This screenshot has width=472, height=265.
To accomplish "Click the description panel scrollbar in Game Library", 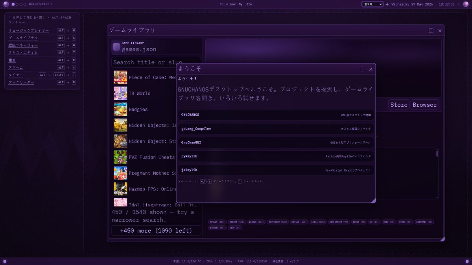I will point(437,154).
